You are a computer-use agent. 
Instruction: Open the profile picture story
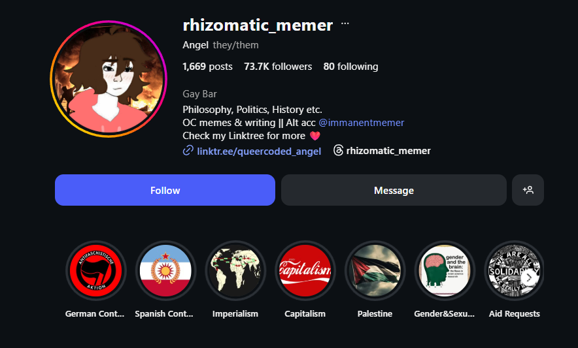pos(109,79)
